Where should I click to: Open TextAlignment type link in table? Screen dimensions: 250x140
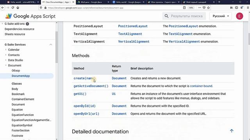130,34
